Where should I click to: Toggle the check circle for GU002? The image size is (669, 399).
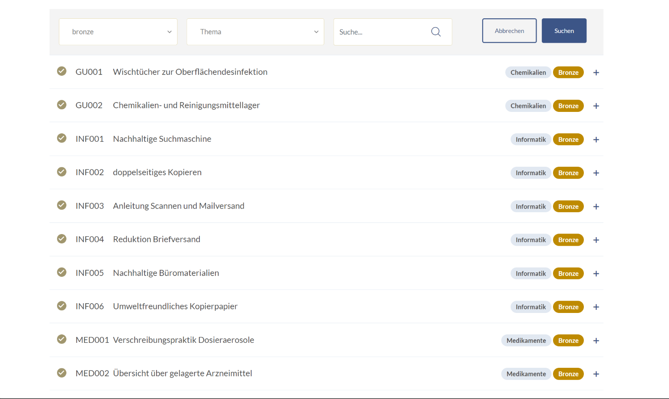point(62,105)
